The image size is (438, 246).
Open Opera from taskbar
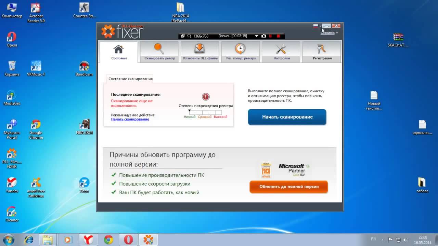[128, 240]
